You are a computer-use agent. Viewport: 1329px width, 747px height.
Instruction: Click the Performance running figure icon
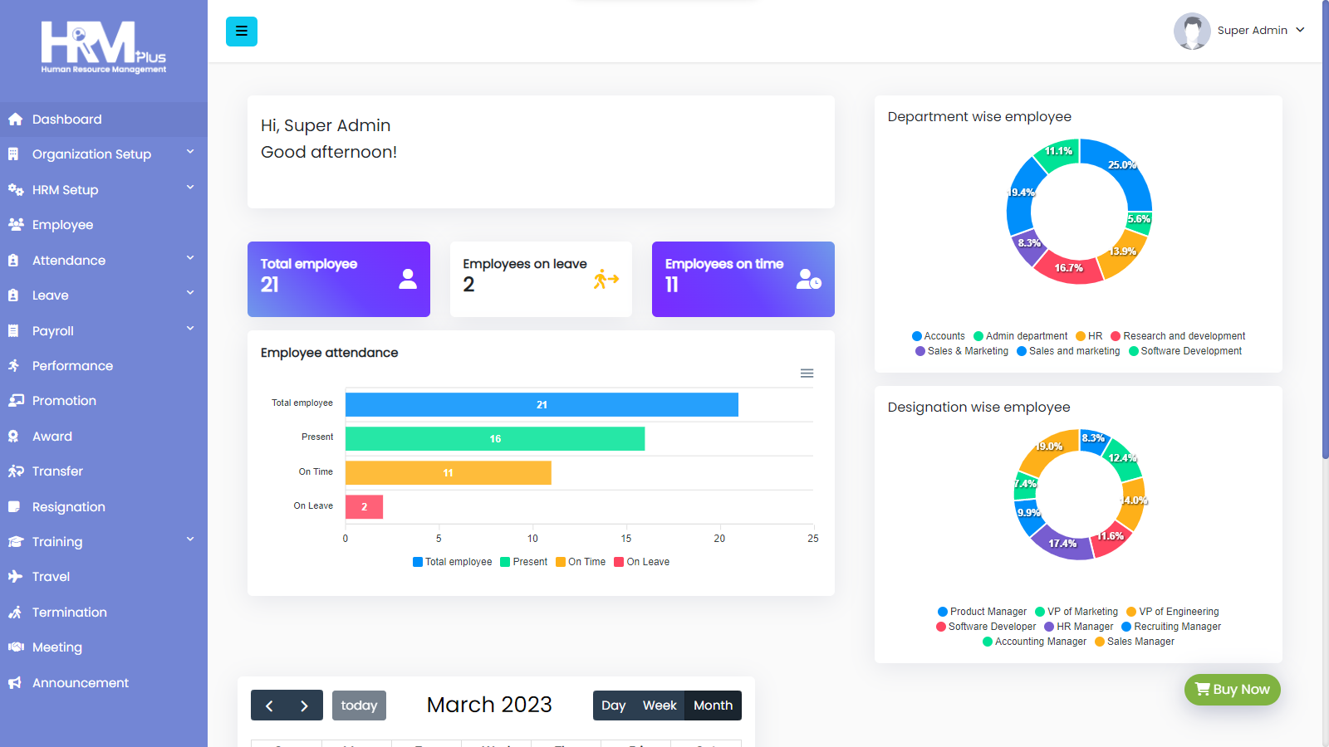point(13,366)
